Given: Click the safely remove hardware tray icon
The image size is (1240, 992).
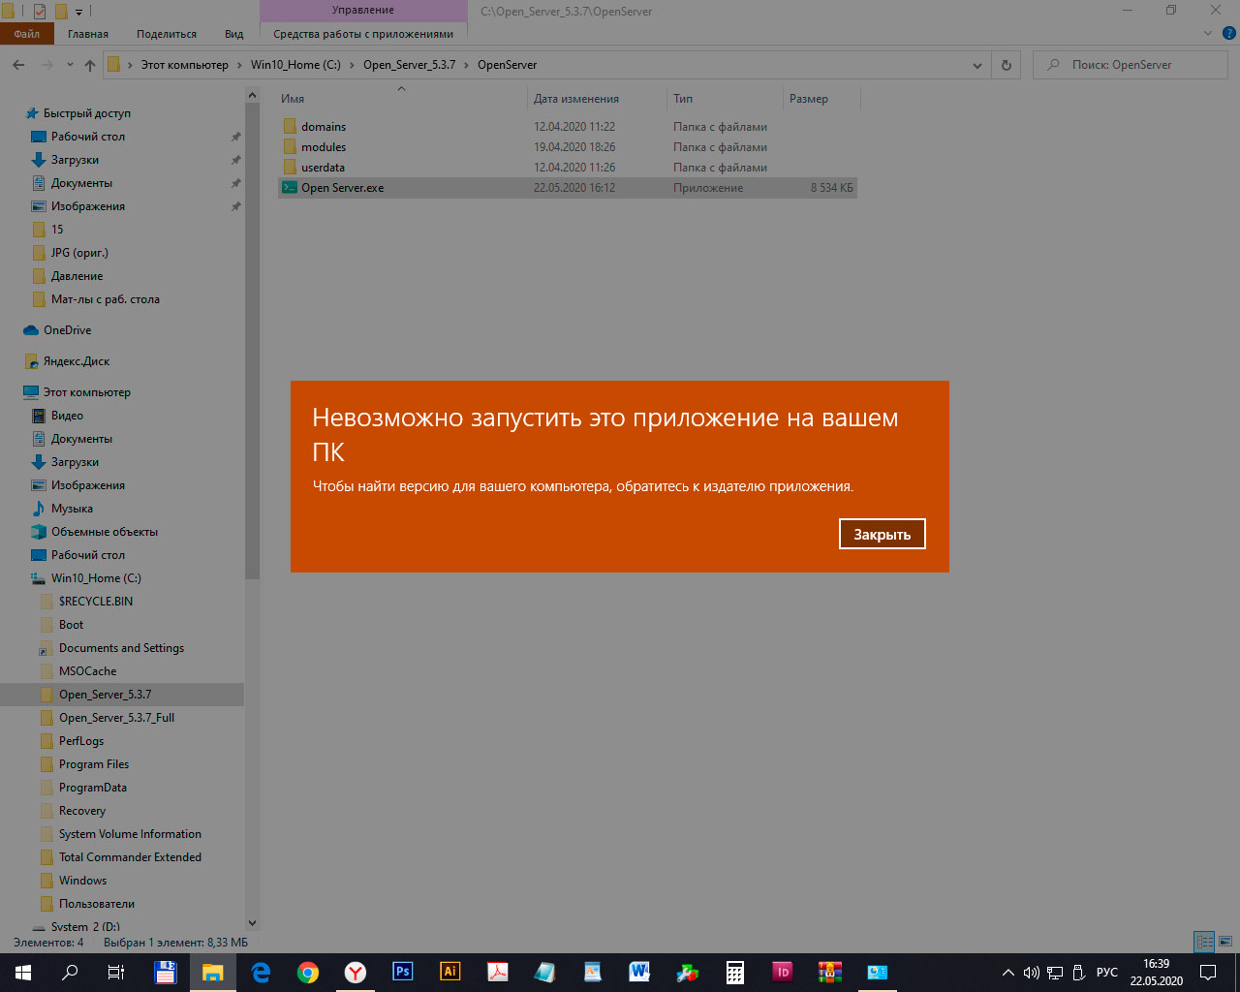Looking at the screenshot, I should pos(1078,973).
